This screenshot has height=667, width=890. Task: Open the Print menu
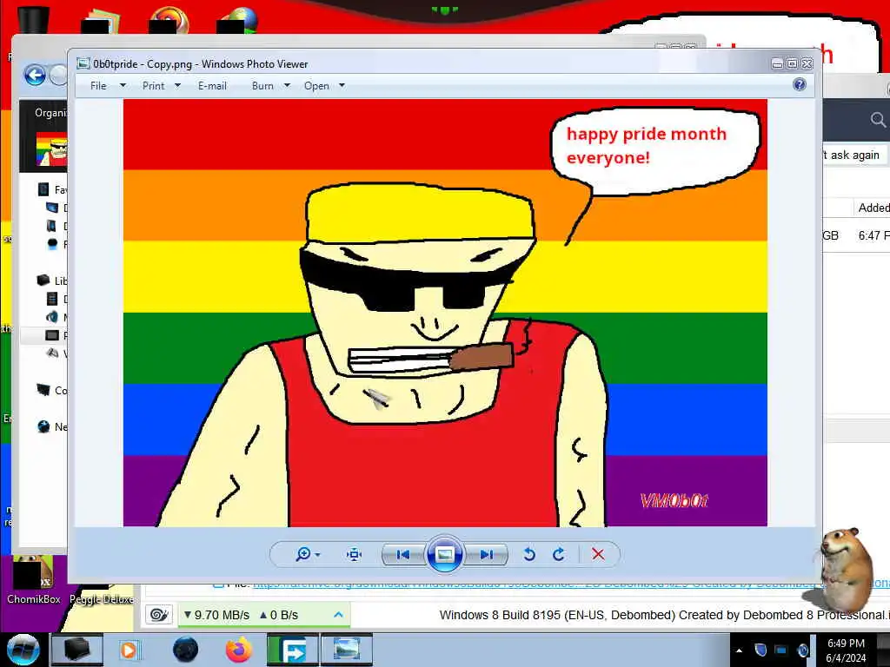pos(153,86)
